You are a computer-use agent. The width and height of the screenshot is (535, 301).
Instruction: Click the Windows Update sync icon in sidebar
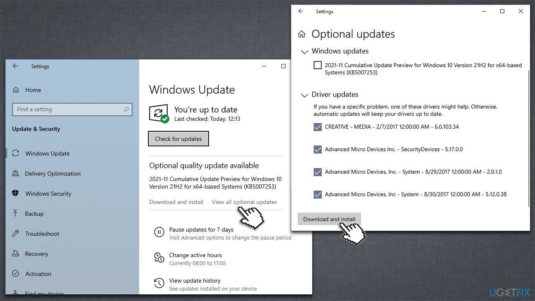coord(16,153)
